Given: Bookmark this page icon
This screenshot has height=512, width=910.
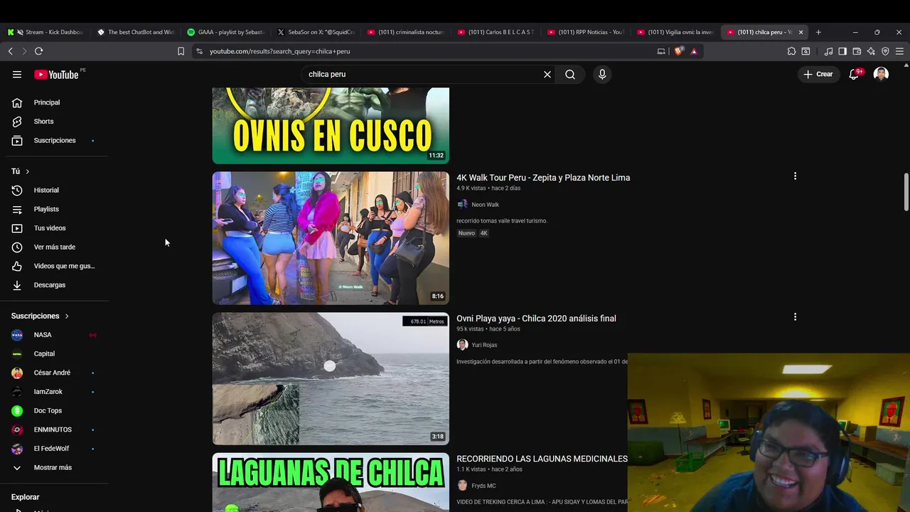Looking at the screenshot, I should point(181,51).
